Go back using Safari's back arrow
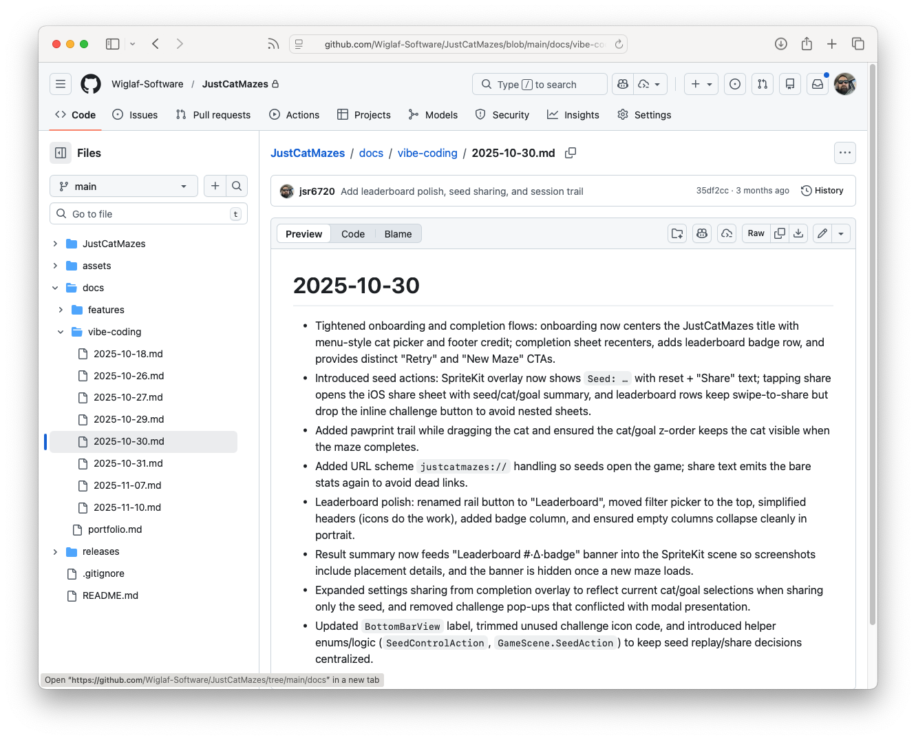This screenshot has width=916, height=740. coord(155,43)
